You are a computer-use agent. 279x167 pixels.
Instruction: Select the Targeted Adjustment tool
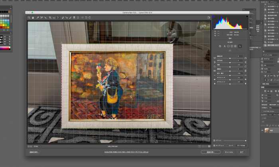tap(45, 17)
